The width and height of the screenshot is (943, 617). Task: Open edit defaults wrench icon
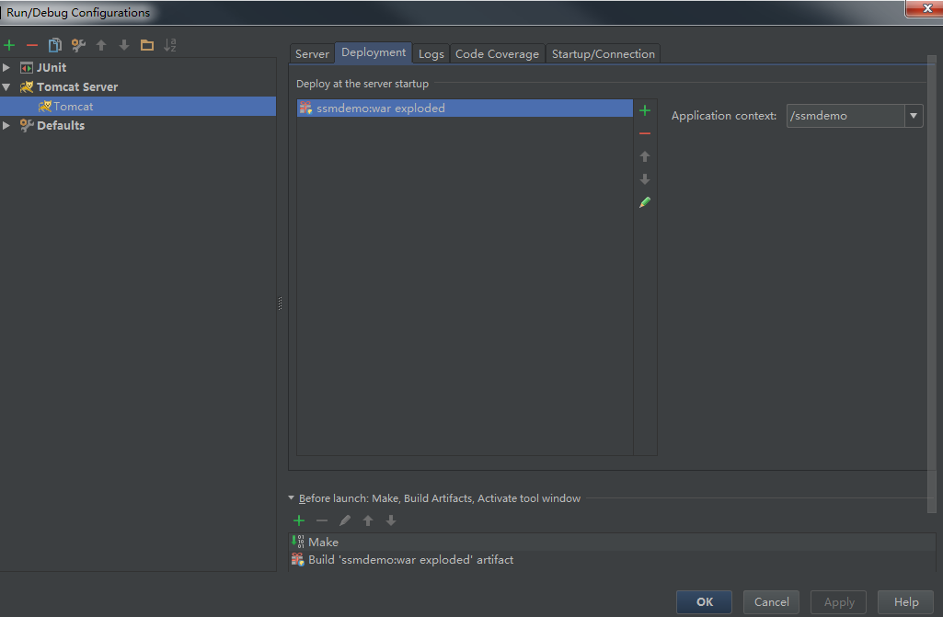pyautogui.click(x=78, y=45)
